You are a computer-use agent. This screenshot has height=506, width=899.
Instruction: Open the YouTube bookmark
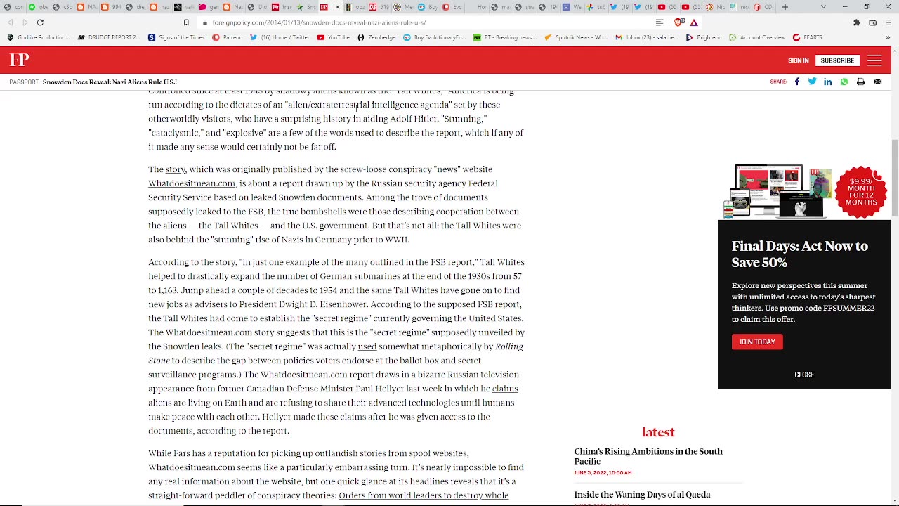333,37
